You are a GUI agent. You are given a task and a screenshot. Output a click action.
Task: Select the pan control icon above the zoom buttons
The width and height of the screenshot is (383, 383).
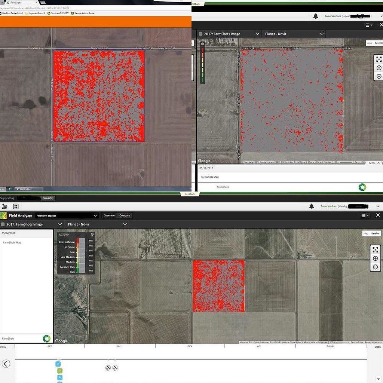tap(376, 249)
